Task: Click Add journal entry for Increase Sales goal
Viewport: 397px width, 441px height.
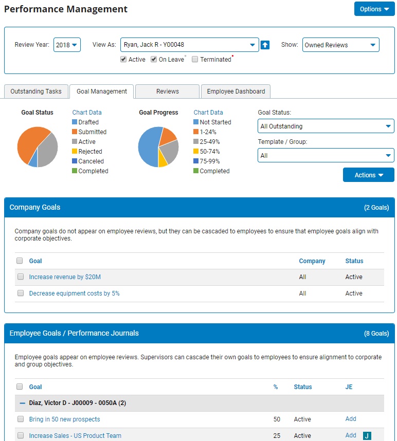Action: (351, 435)
